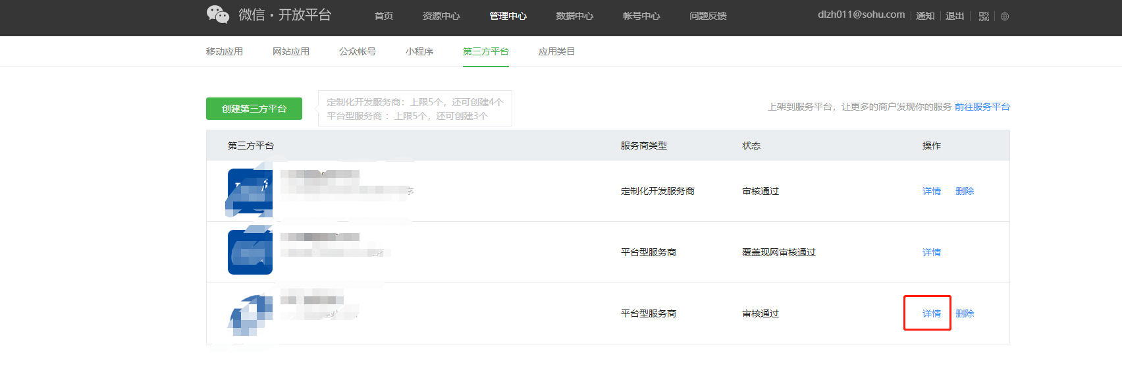The image size is (1122, 378).
Task: Click the globe language icon
Action: (1004, 16)
